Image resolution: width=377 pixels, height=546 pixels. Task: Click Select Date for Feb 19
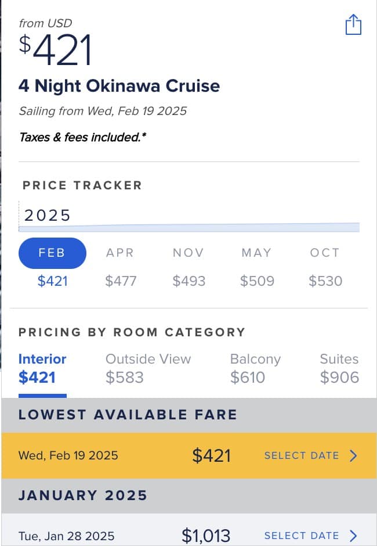coord(302,455)
